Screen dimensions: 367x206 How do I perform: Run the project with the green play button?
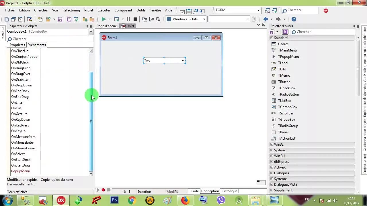[104, 19]
